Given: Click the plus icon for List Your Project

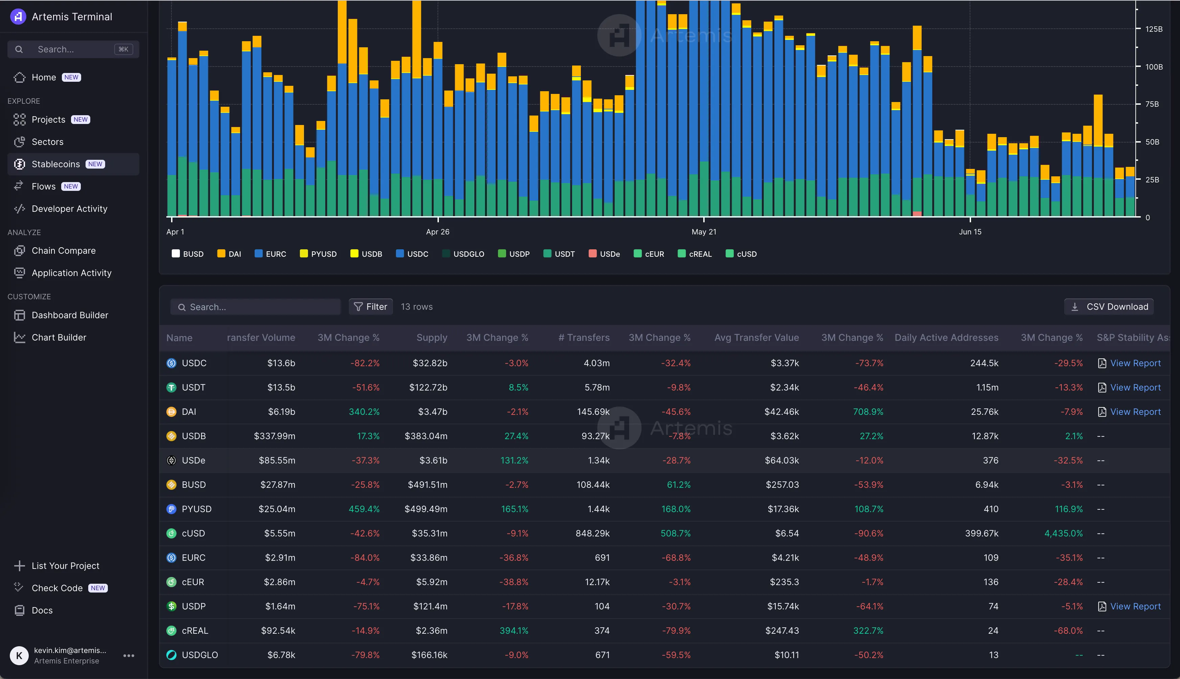Looking at the screenshot, I should (20, 566).
